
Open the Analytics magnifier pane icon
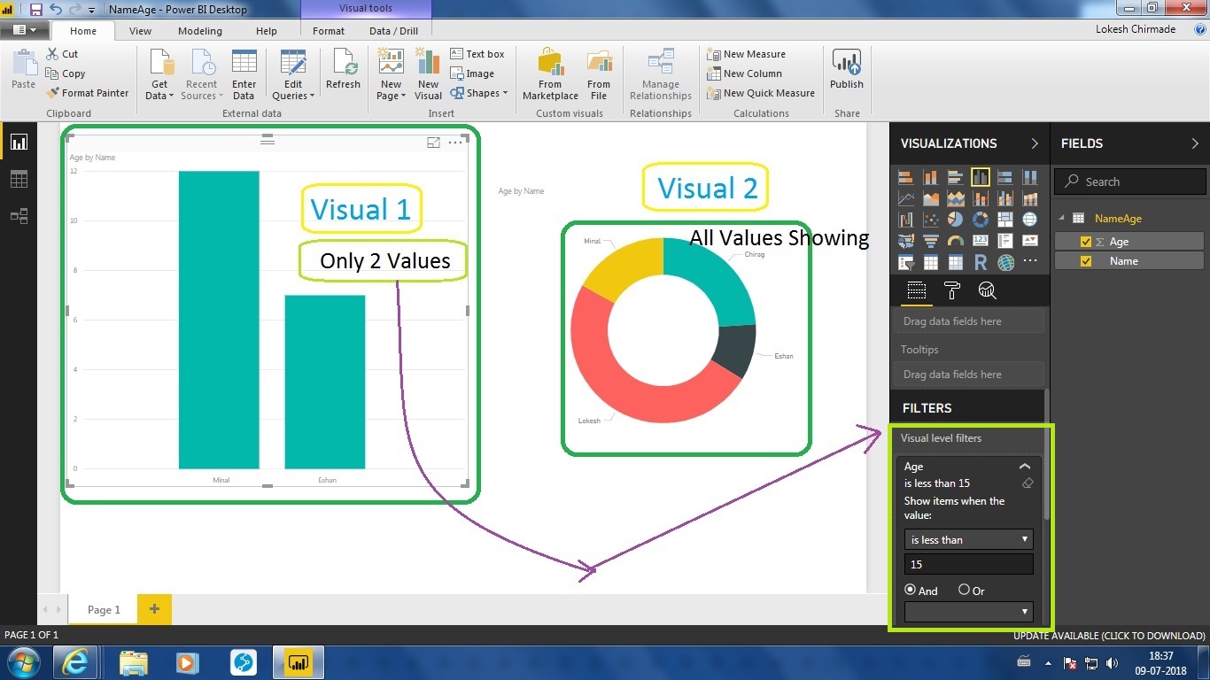click(x=987, y=290)
